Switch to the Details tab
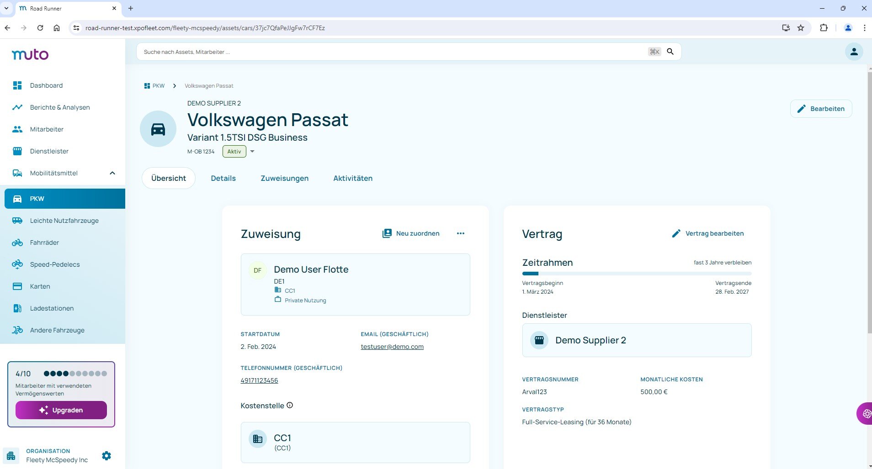The height and width of the screenshot is (469, 872). (223, 178)
